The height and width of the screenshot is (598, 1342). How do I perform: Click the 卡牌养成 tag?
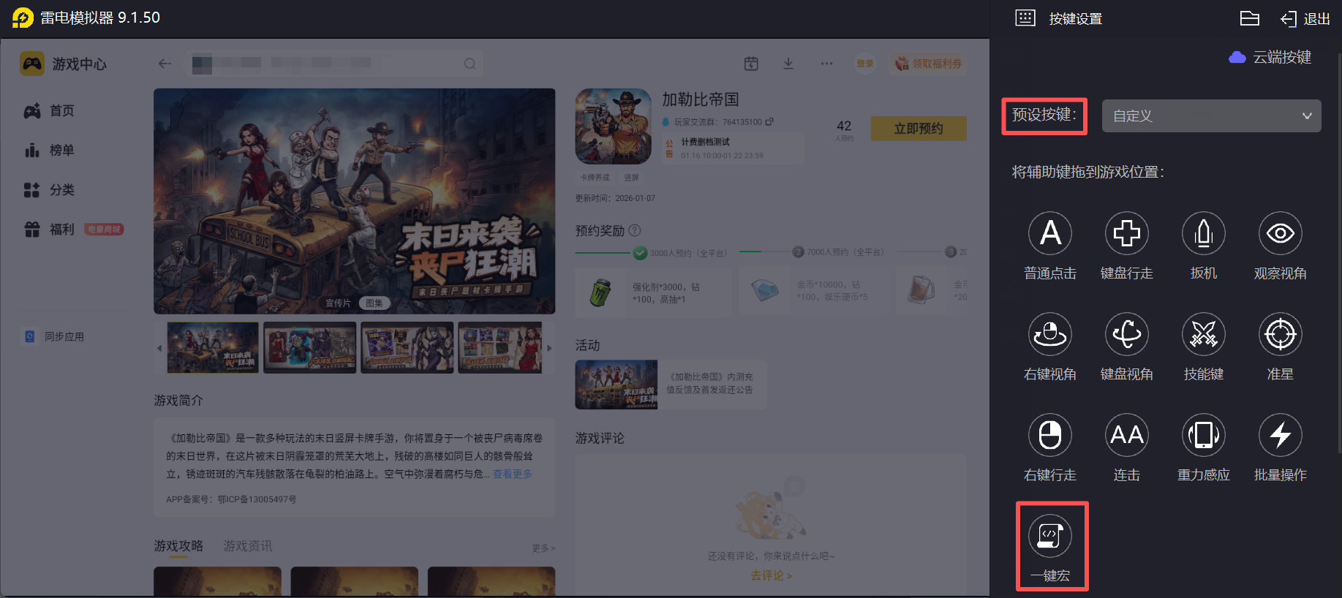coord(595,178)
